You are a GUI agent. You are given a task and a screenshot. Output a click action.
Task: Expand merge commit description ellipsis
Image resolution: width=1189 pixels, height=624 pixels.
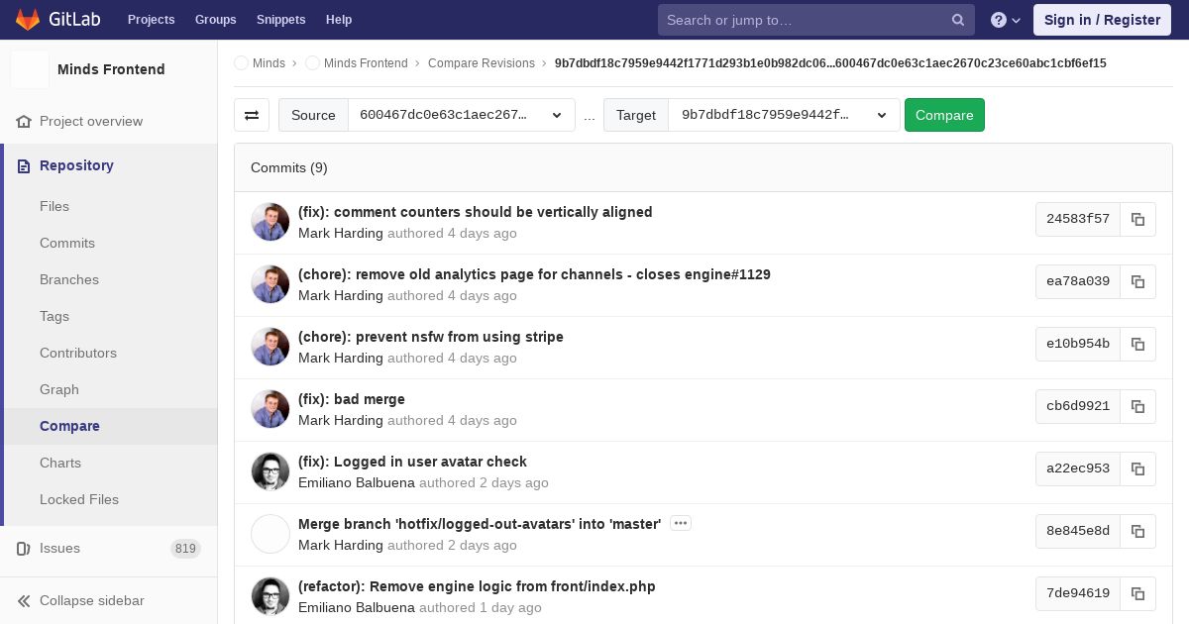click(680, 523)
